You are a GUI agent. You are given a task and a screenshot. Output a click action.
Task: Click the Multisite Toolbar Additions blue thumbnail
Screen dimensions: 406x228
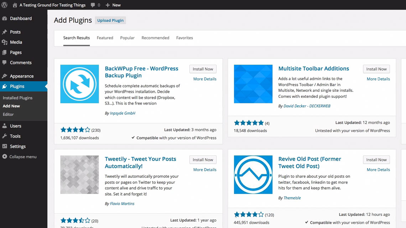tap(253, 84)
